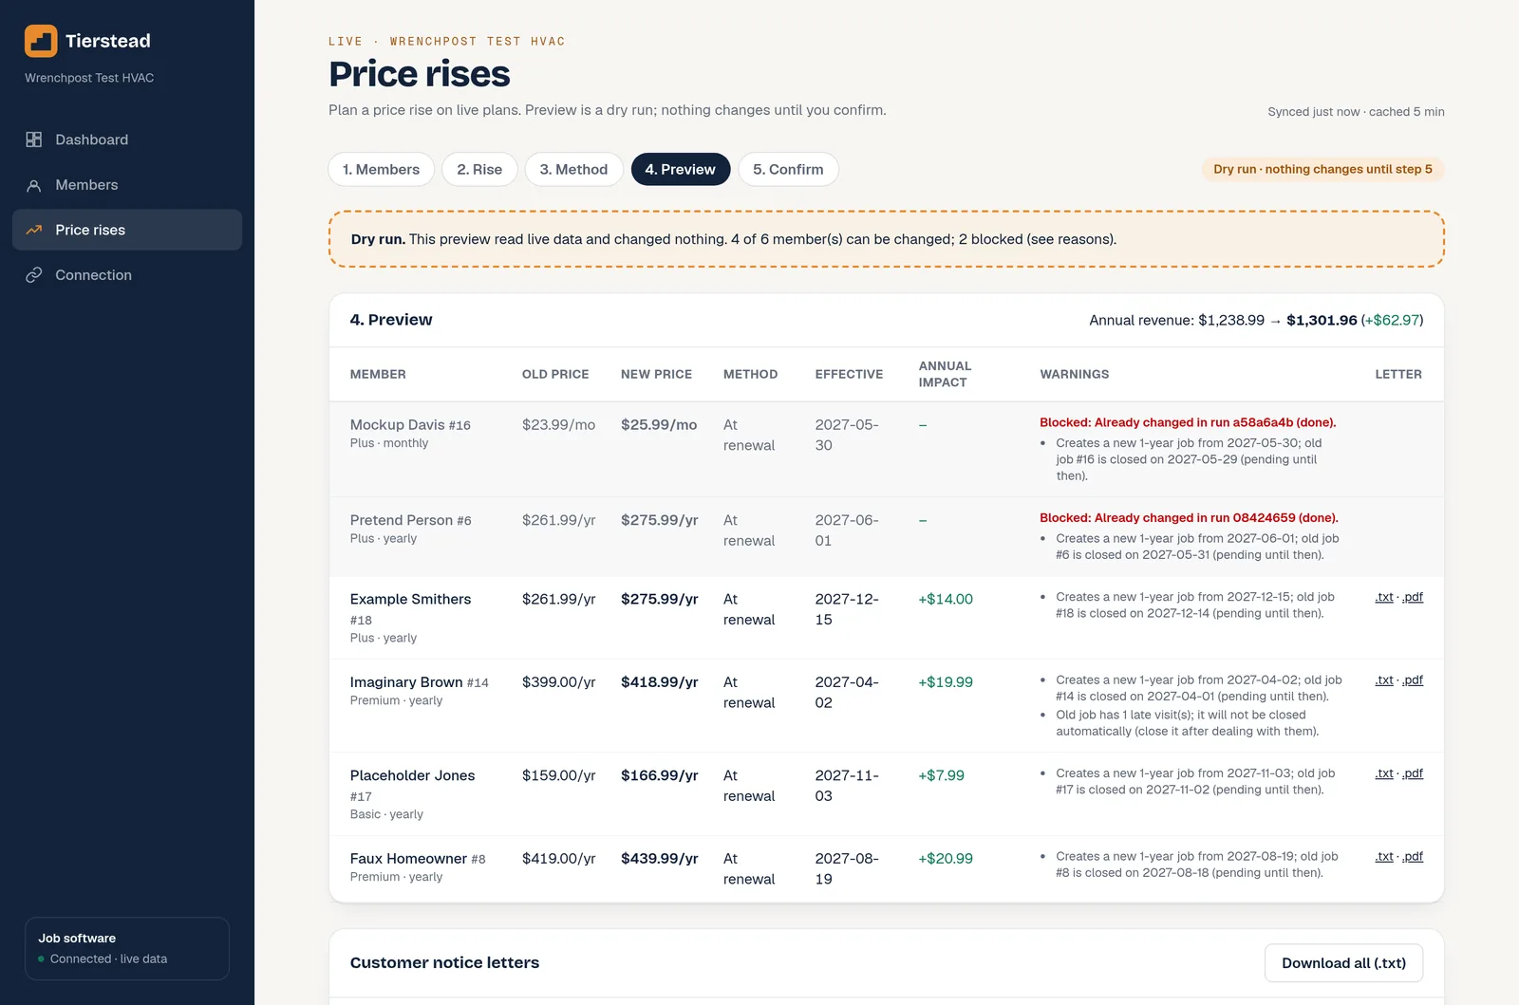Image resolution: width=1519 pixels, height=1005 pixels.
Task: Open Dashboard from the sidebar
Action: (127, 140)
